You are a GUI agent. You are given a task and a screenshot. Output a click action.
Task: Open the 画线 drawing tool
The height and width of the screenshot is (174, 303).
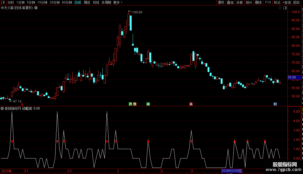(x=258, y=2)
